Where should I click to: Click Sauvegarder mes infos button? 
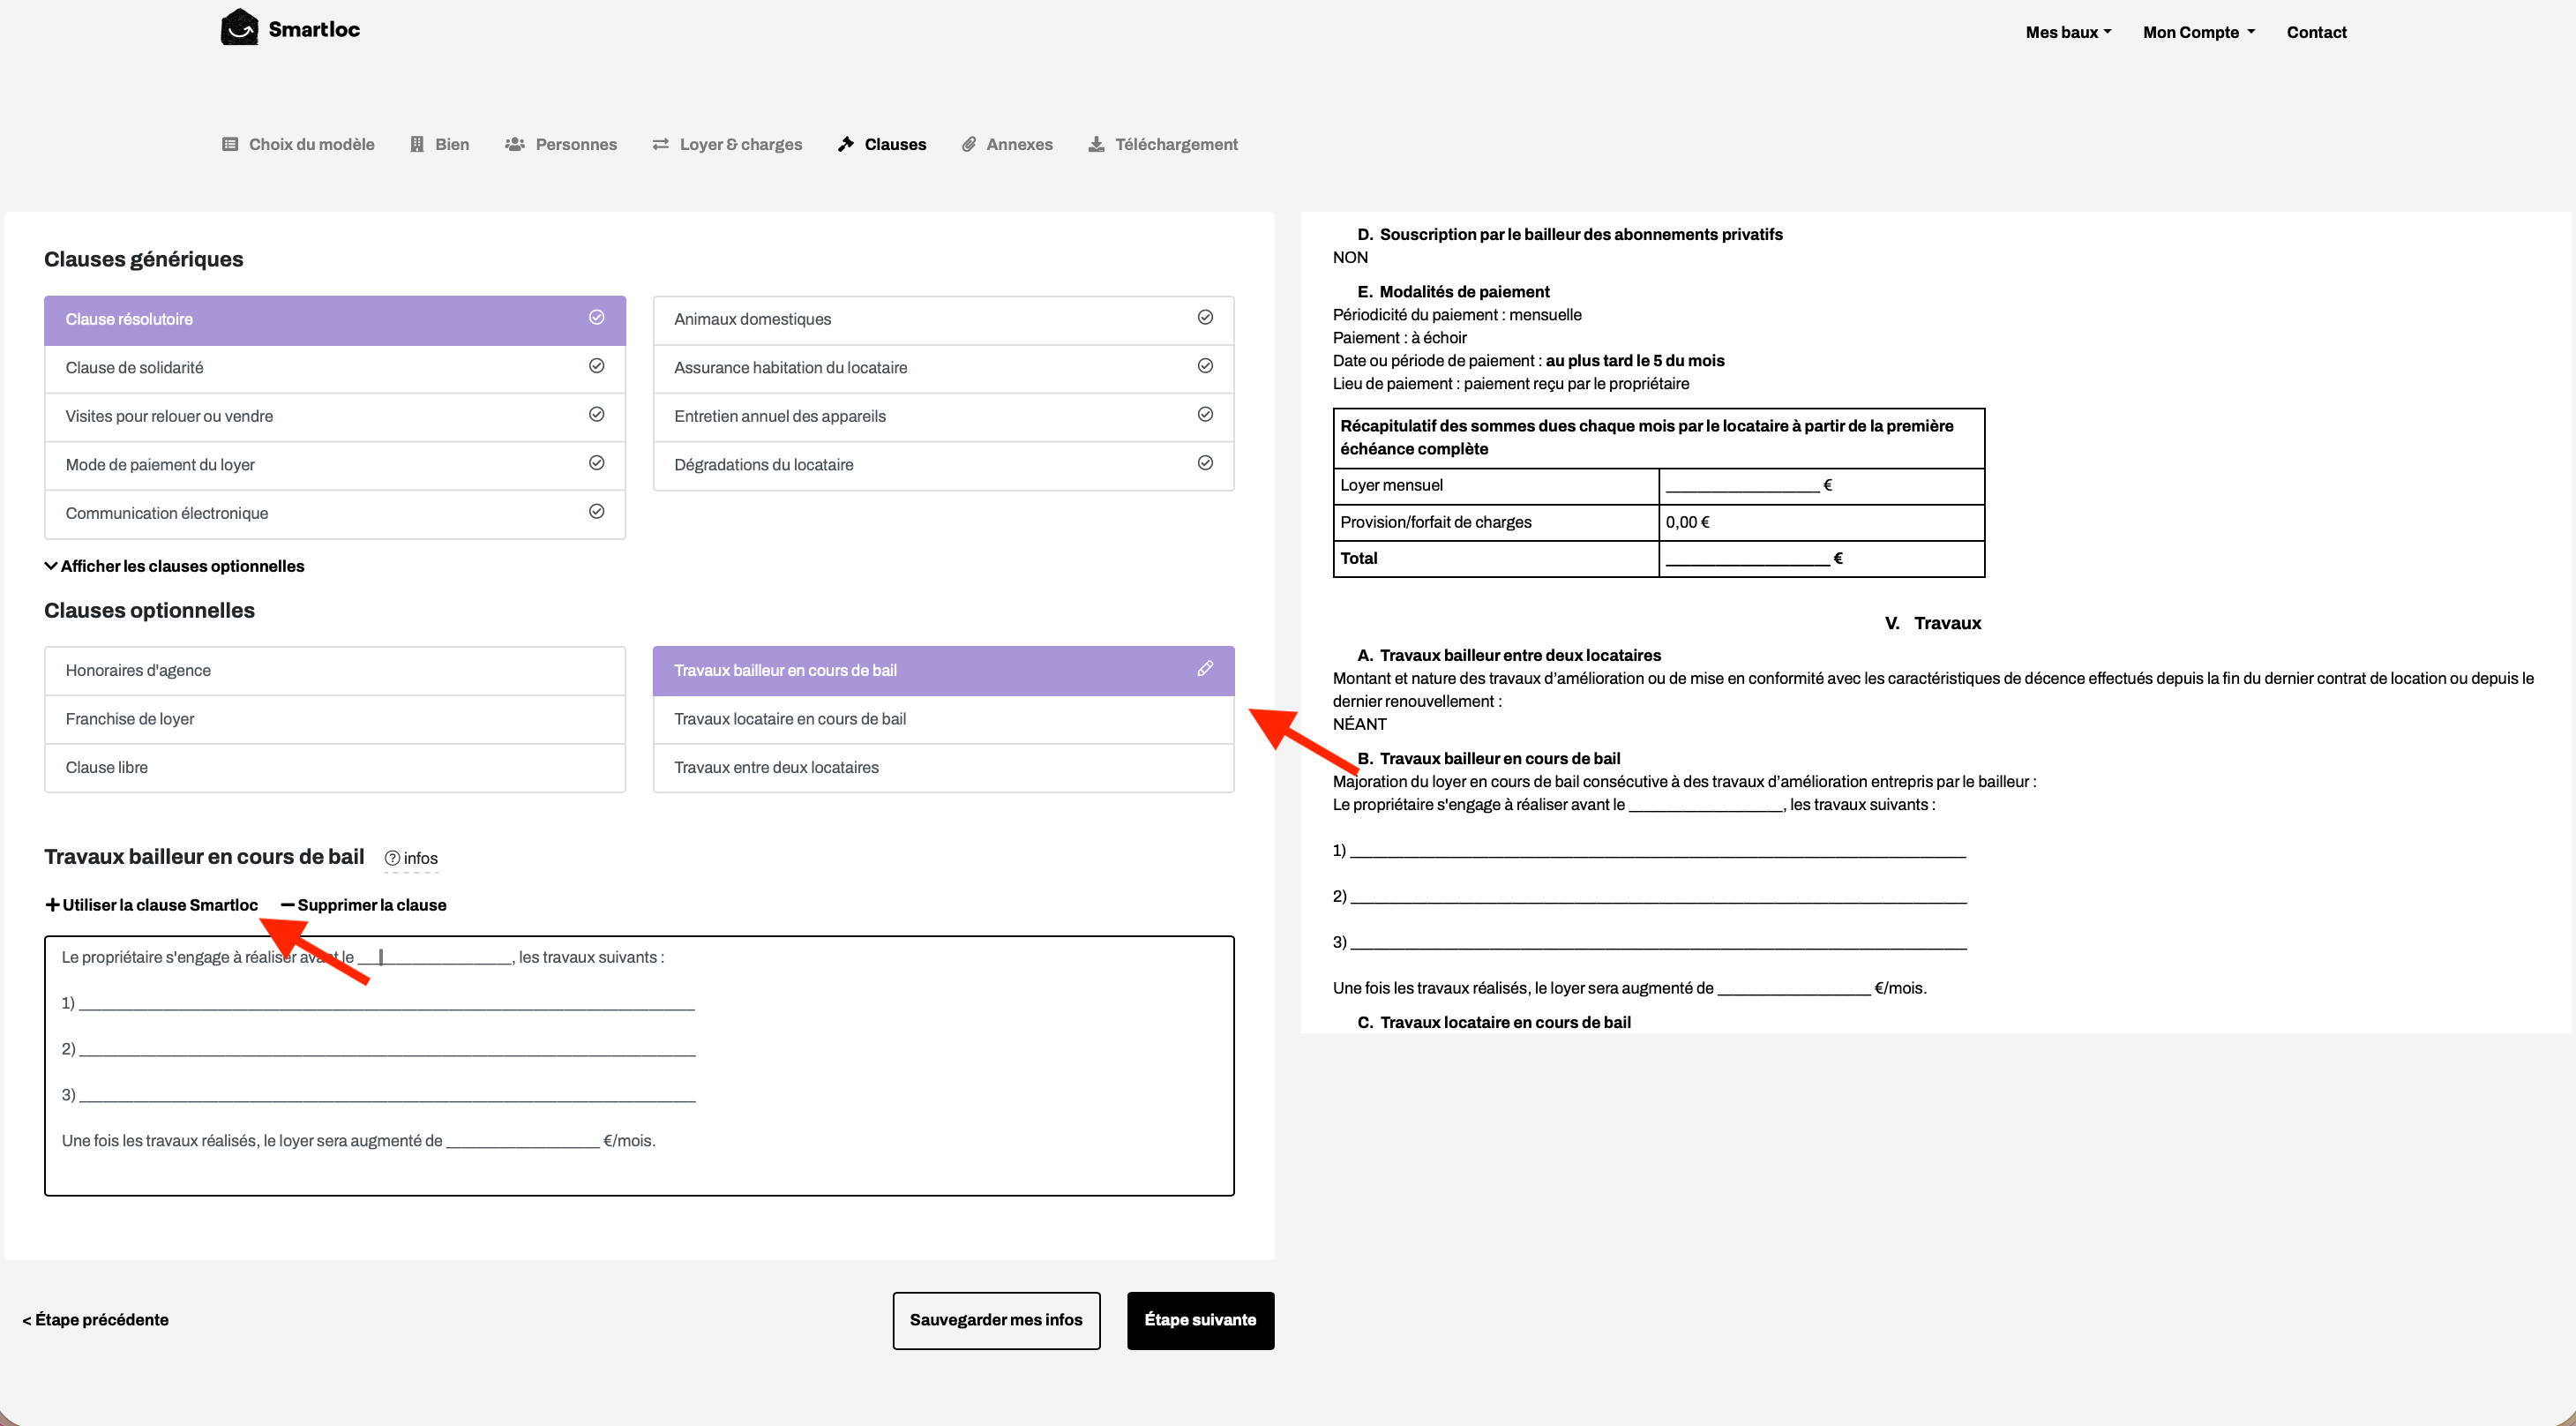[x=996, y=1320]
